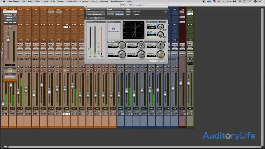Click the Range knob

[122, 45]
